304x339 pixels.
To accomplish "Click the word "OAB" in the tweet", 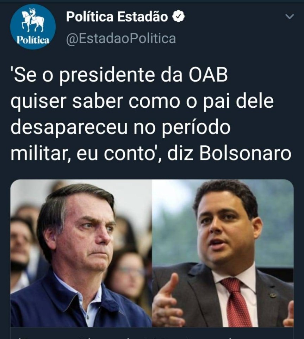I will coord(208,75).
